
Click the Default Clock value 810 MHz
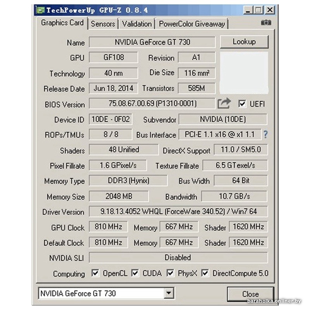(x=108, y=243)
